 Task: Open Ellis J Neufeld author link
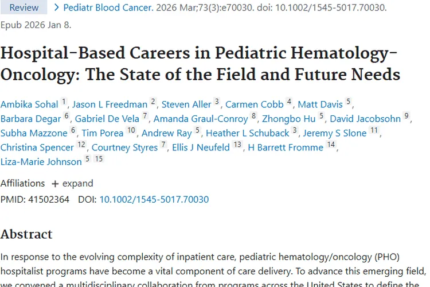[201, 148]
